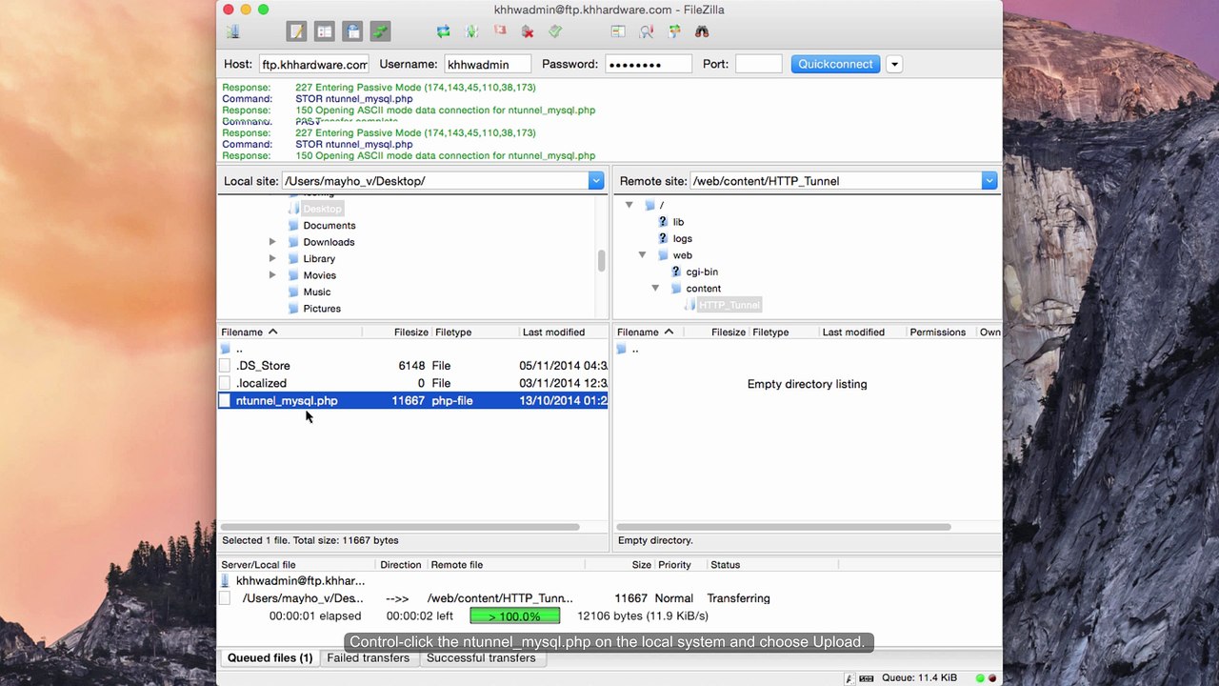Expand the Movies folder in local tree

click(272, 275)
